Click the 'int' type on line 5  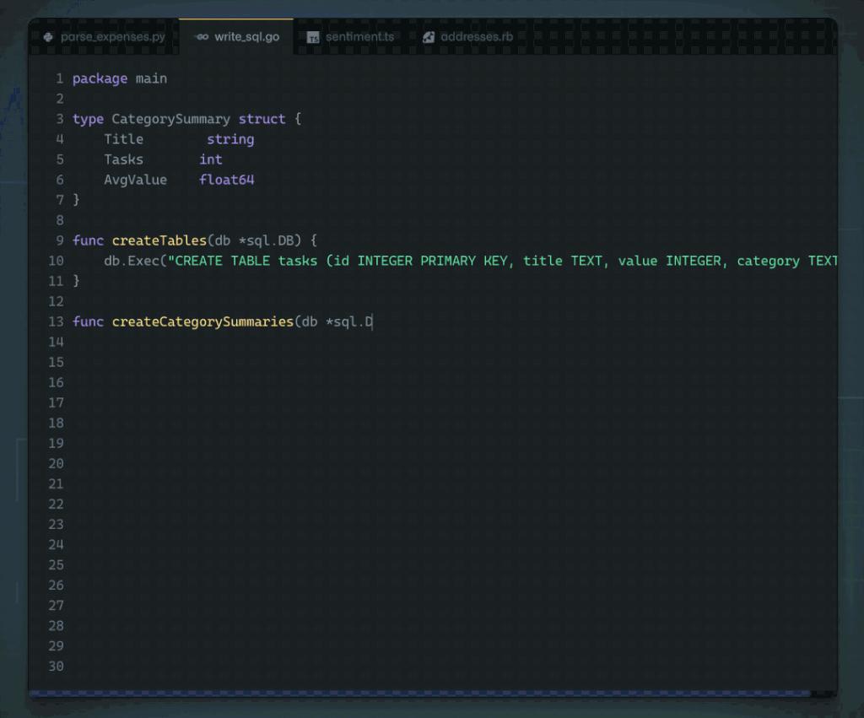click(x=210, y=159)
